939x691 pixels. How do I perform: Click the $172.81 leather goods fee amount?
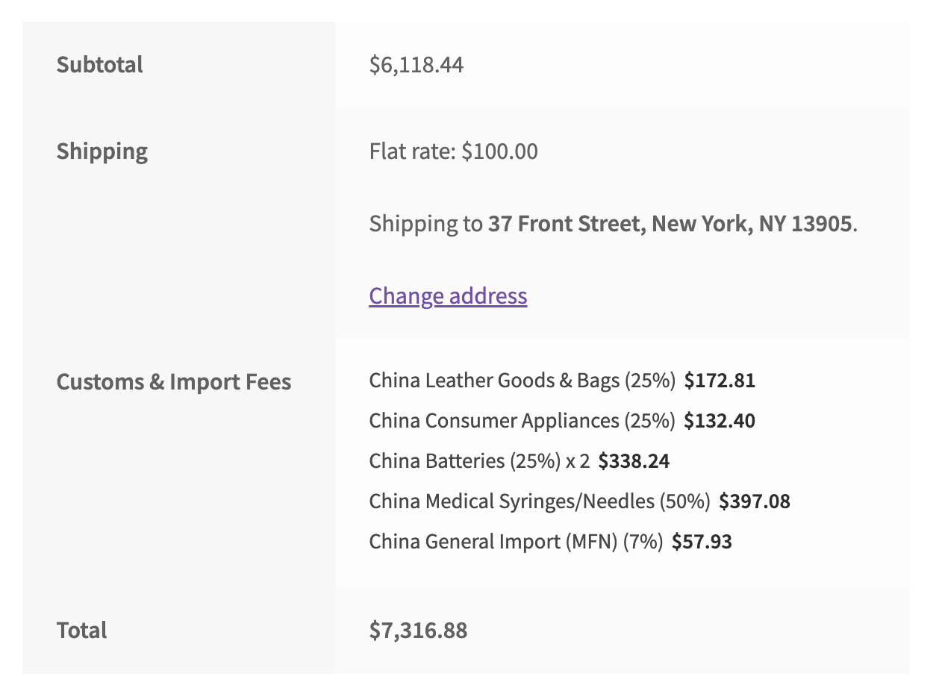[720, 381]
